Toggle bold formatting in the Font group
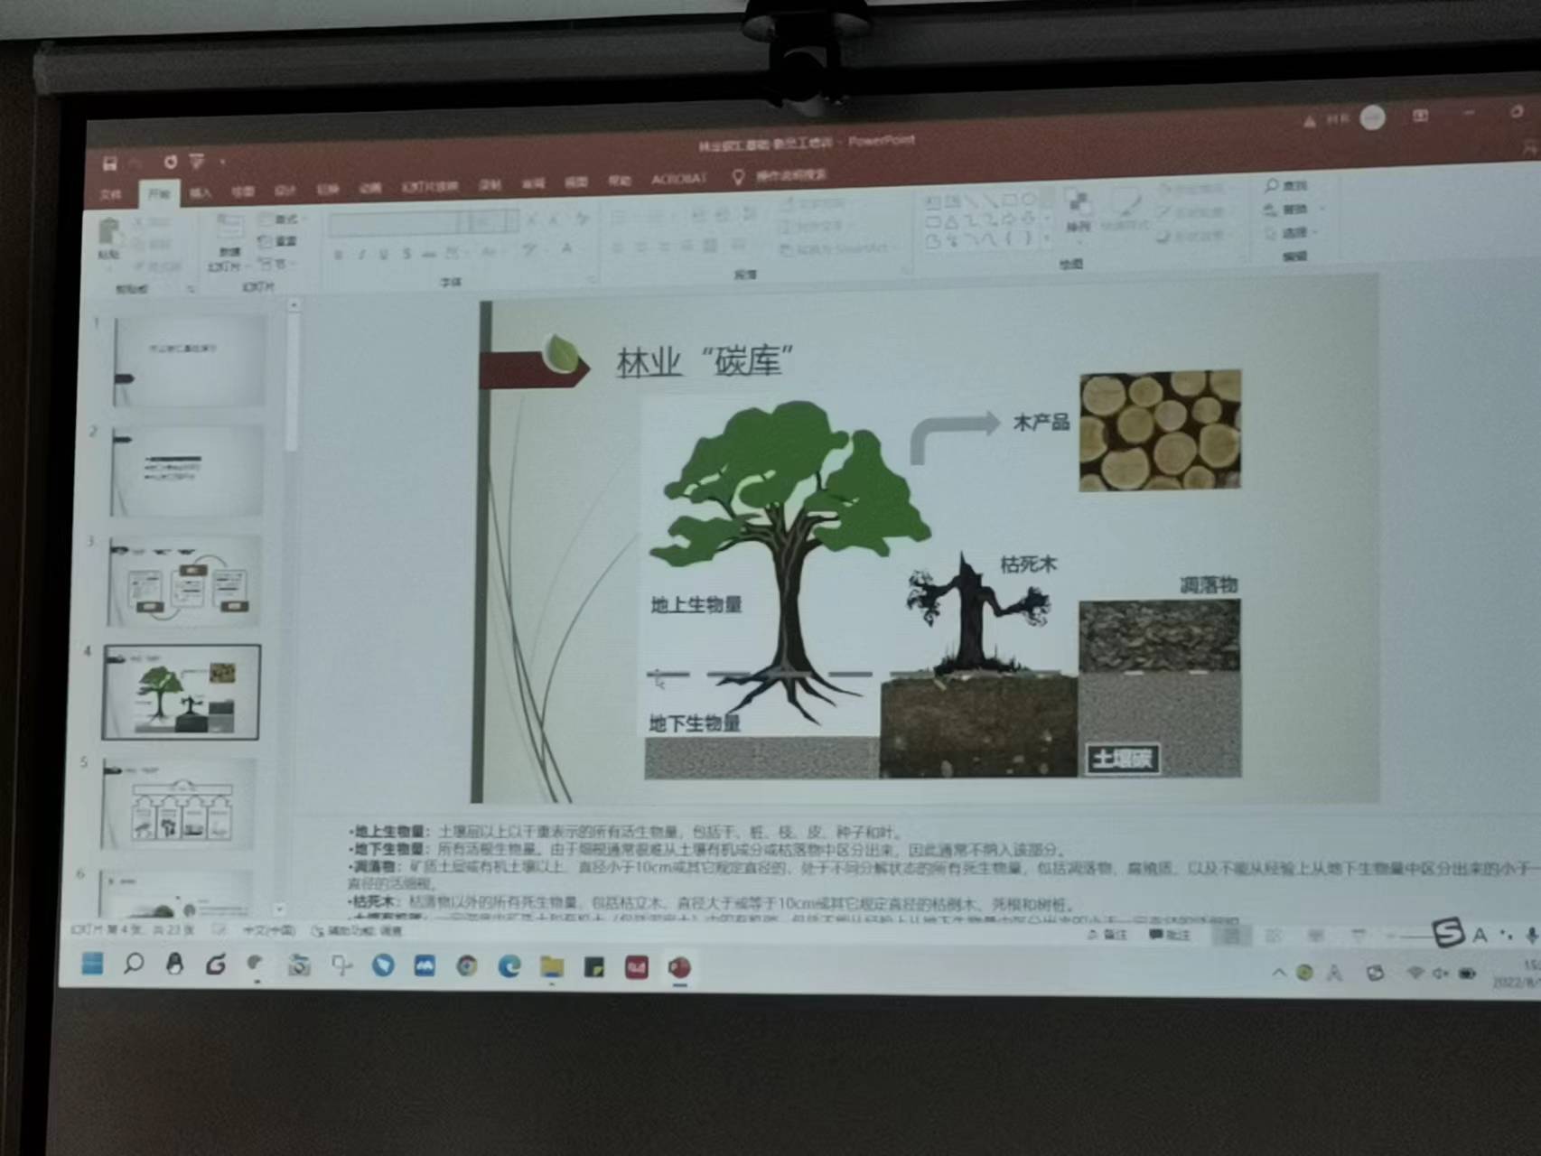 click(339, 255)
